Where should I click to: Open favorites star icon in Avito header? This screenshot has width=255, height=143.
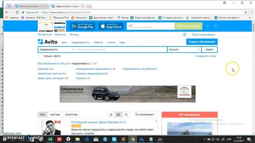click(184, 35)
